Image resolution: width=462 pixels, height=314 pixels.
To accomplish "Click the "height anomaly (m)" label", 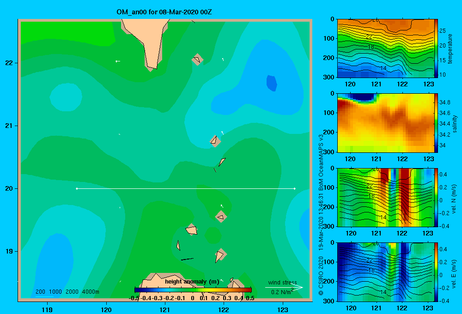I will [192, 282].
